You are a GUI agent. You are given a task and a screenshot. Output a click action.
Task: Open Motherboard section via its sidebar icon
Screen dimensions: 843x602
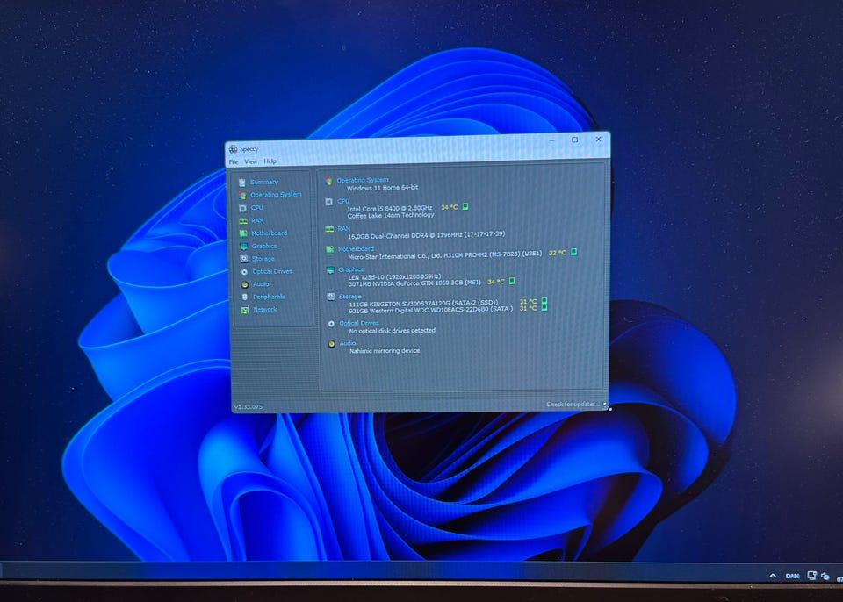click(x=243, y=233)
